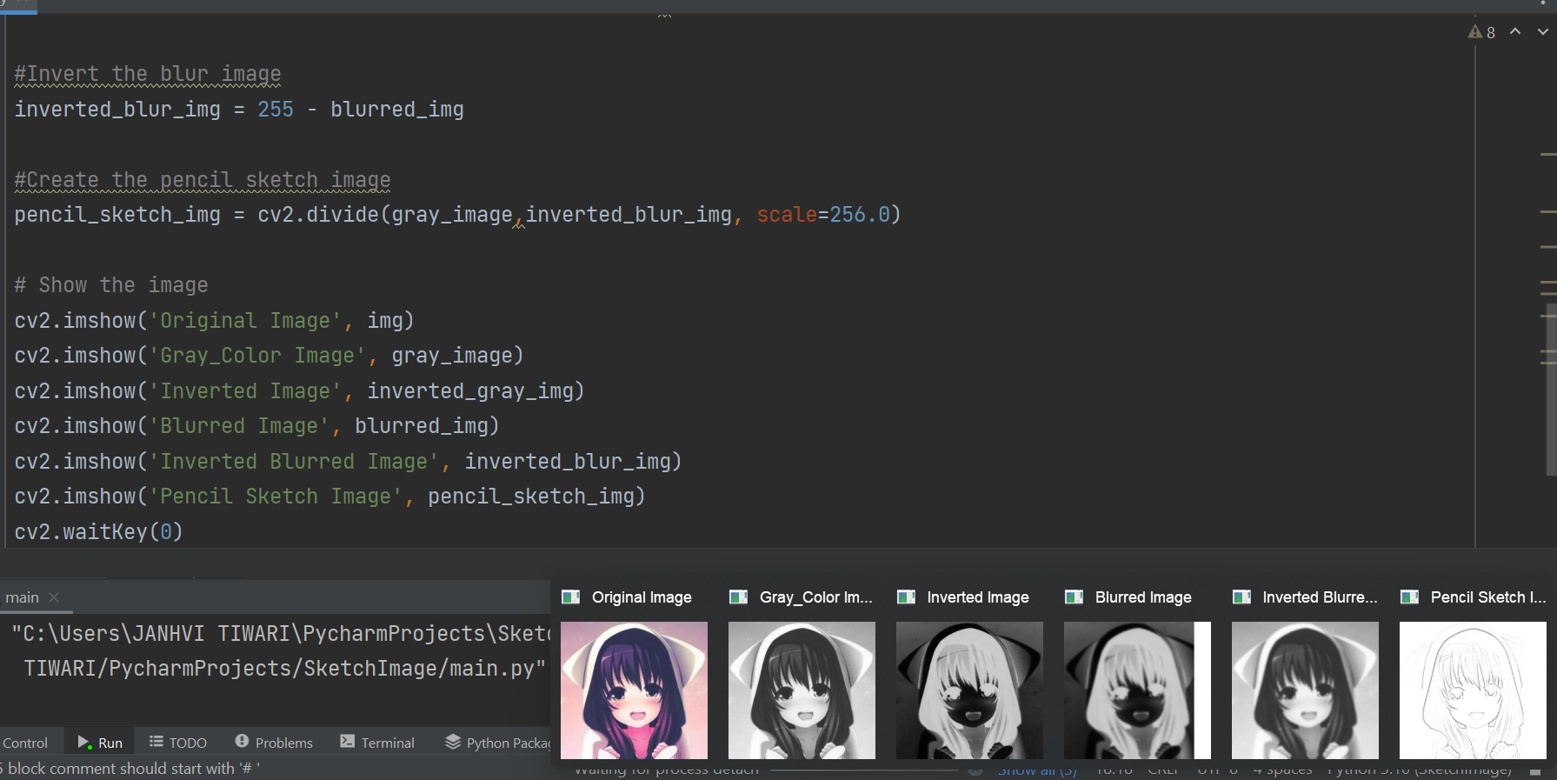
Task: Click the Pencil Sketch window title icon
Action: click(1409, 597)
